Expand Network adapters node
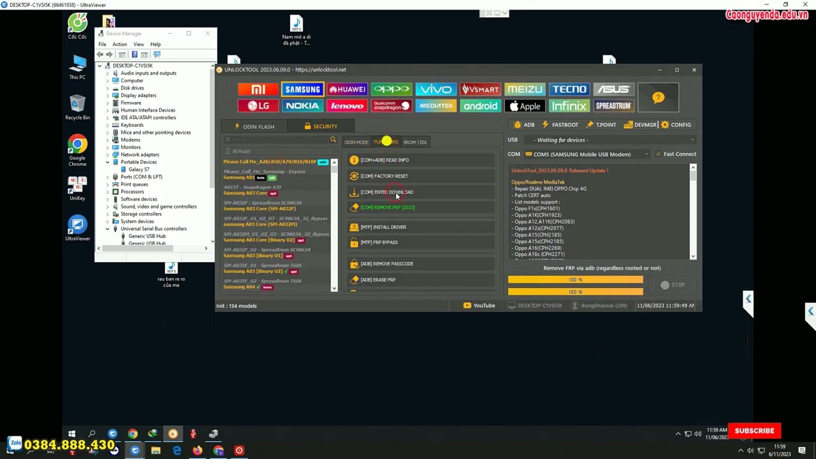Image resolution: width=816 pixels, height=459 pixels. pos(108,154)
